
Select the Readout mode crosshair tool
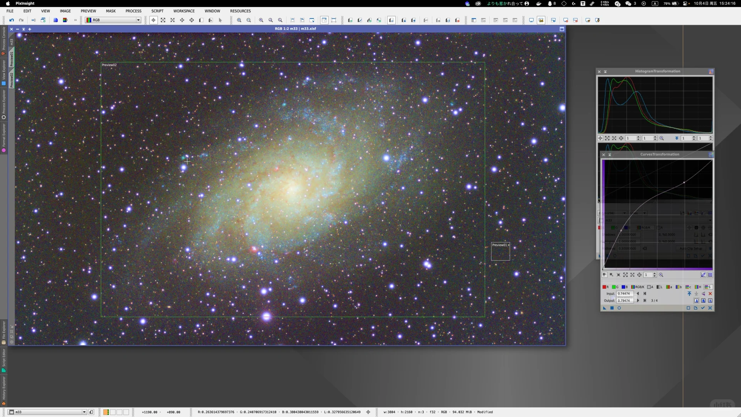click(154, 20)
